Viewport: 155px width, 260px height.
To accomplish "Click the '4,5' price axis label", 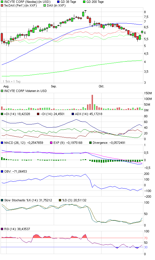I will 146,54.
